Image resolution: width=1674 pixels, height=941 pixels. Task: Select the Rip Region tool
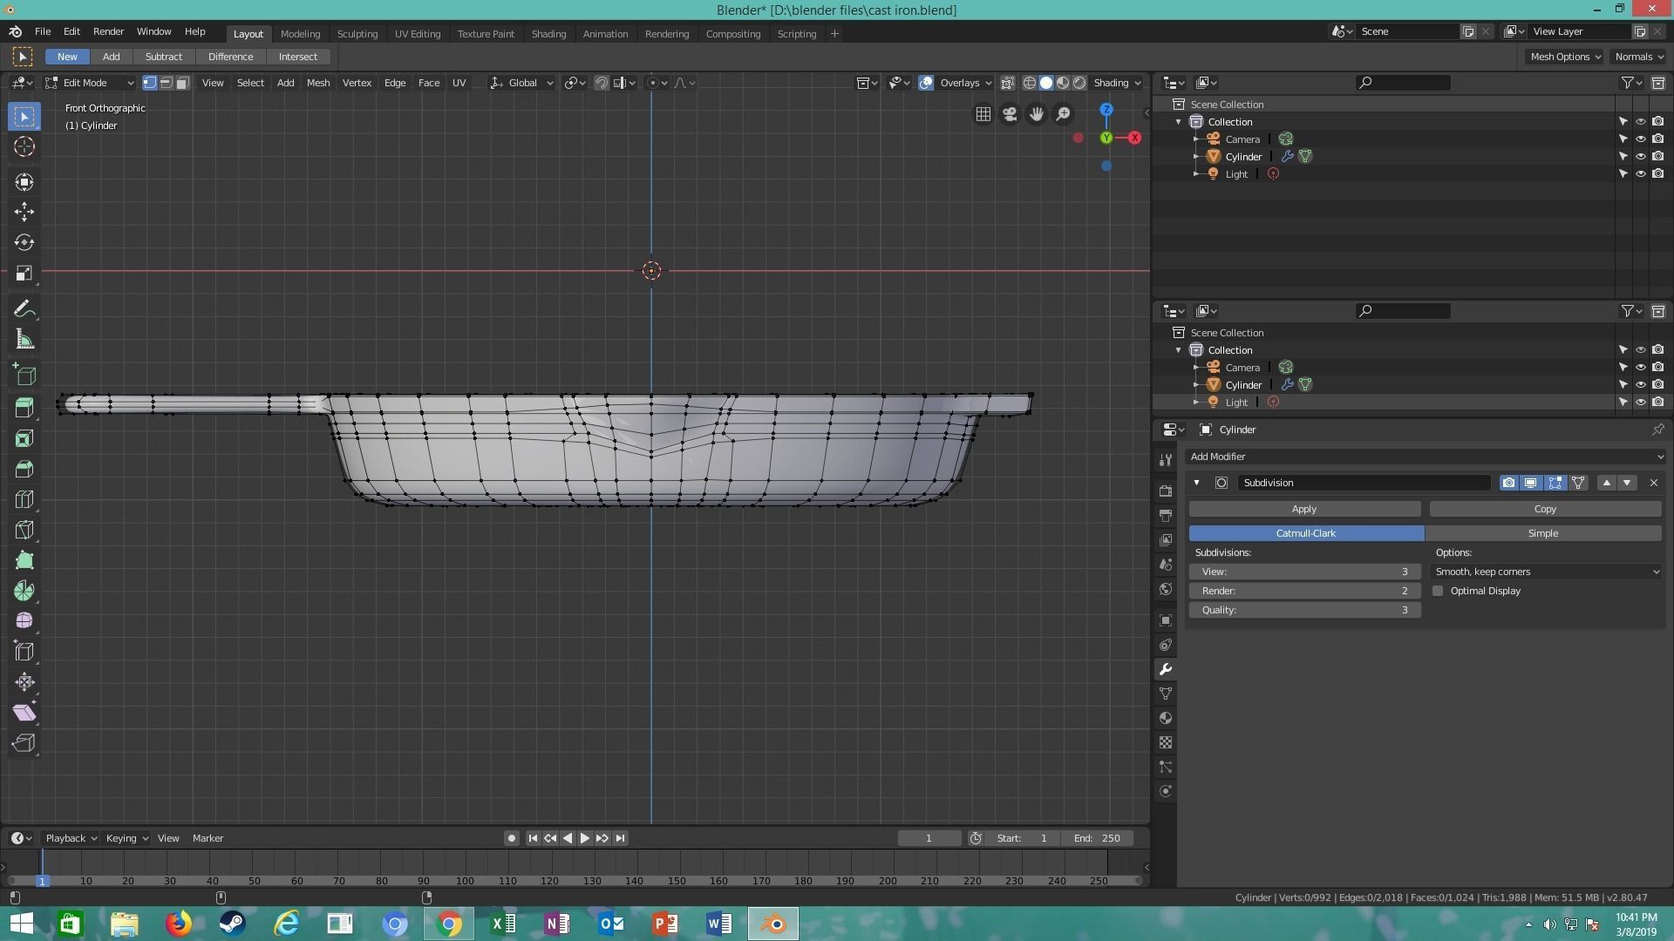[24, 743]
